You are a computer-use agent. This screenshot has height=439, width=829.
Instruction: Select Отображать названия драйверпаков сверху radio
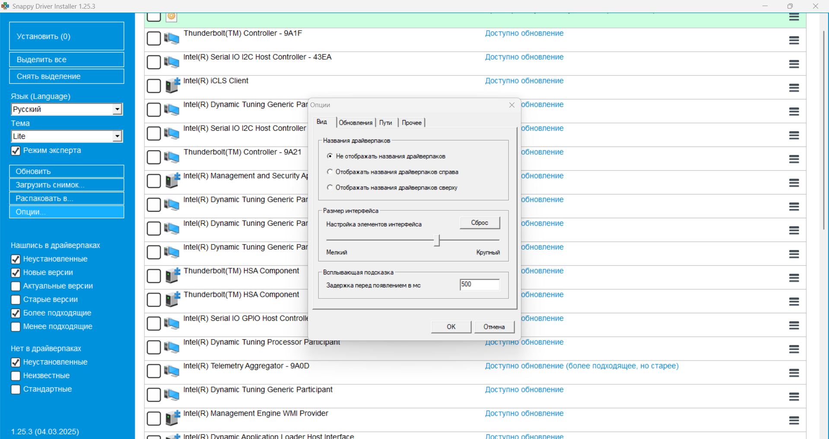[330, 187]
